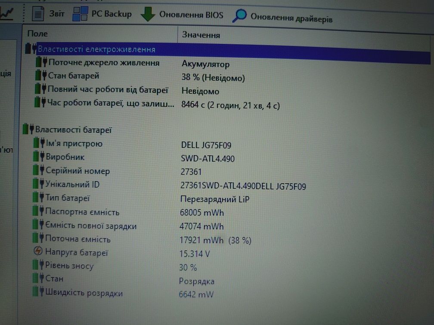The width and height of the screenshot is (434, 325).
Task: Click the value Перезарядний LiP
Action: pos(215,199)
